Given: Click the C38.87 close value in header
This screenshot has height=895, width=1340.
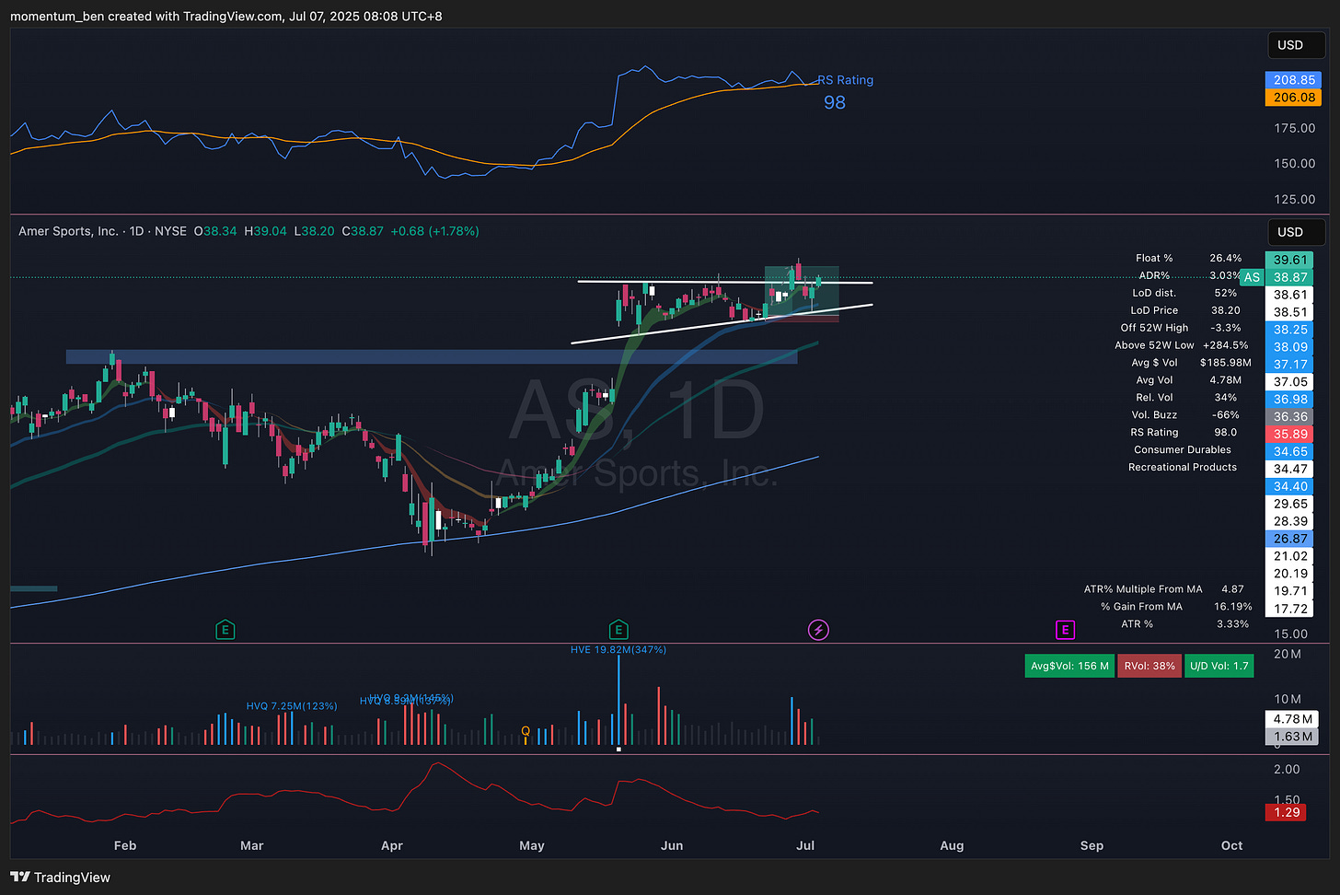Looking at the screenshot, I should coord(363,231).
